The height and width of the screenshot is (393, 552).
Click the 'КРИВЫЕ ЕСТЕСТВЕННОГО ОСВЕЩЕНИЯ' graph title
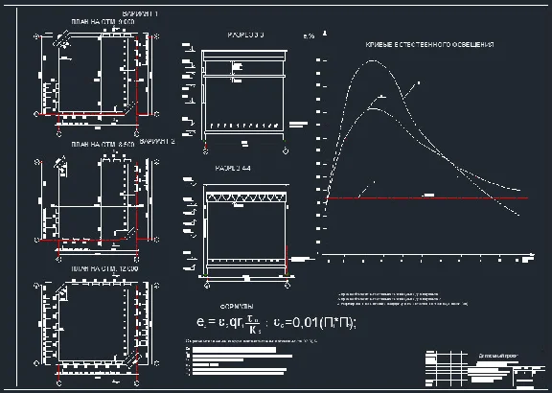[x=429, y=45]
